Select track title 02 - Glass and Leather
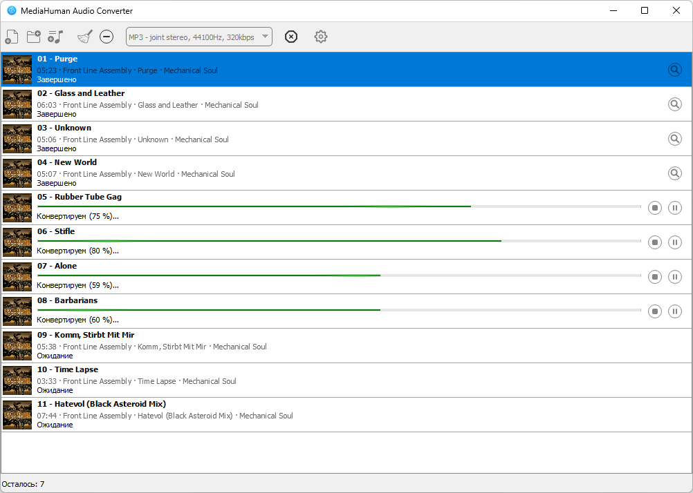The width and height of the screenshot is (693, 493). (81, 93)
